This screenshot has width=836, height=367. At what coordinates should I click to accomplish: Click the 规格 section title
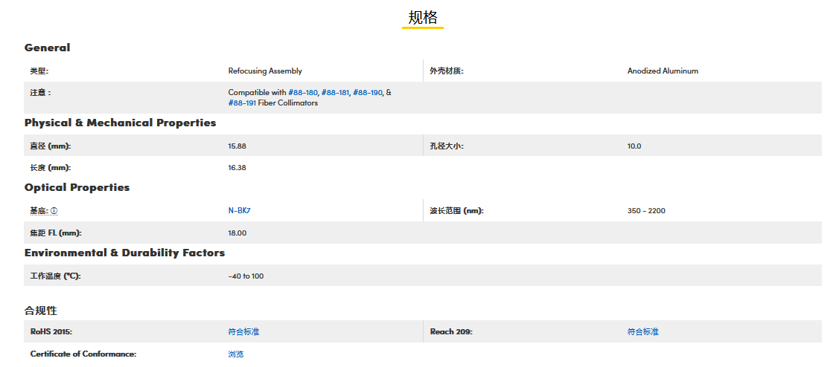(x=422, y=18)
